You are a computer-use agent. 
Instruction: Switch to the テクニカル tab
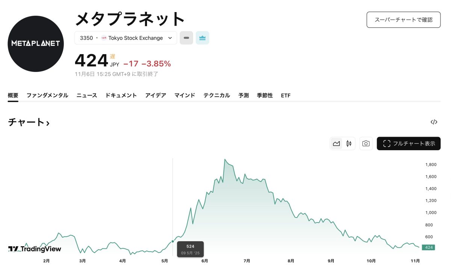[216, 96]
